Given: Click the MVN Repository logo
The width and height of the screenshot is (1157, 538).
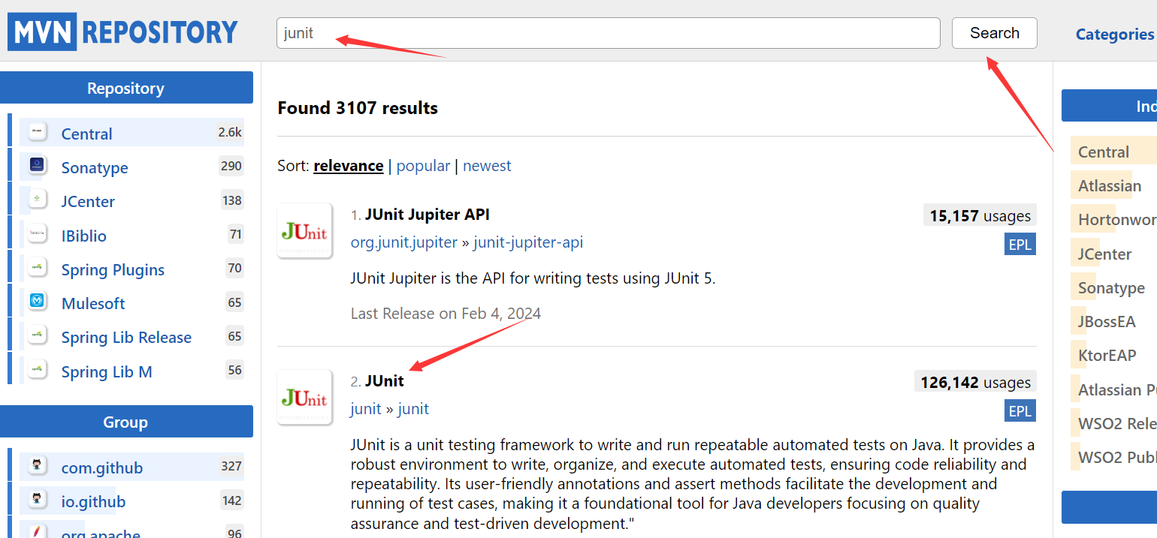Looking at the screenshot, I should (x=122, y=32).
